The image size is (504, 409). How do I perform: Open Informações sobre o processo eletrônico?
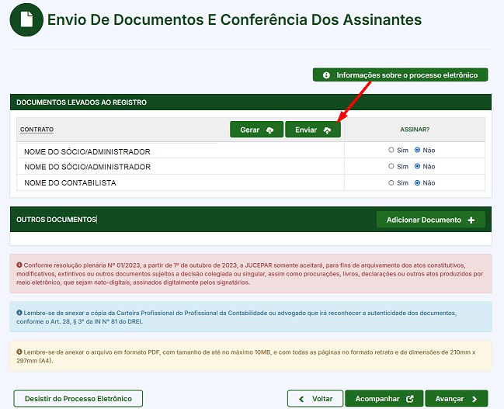400,75
